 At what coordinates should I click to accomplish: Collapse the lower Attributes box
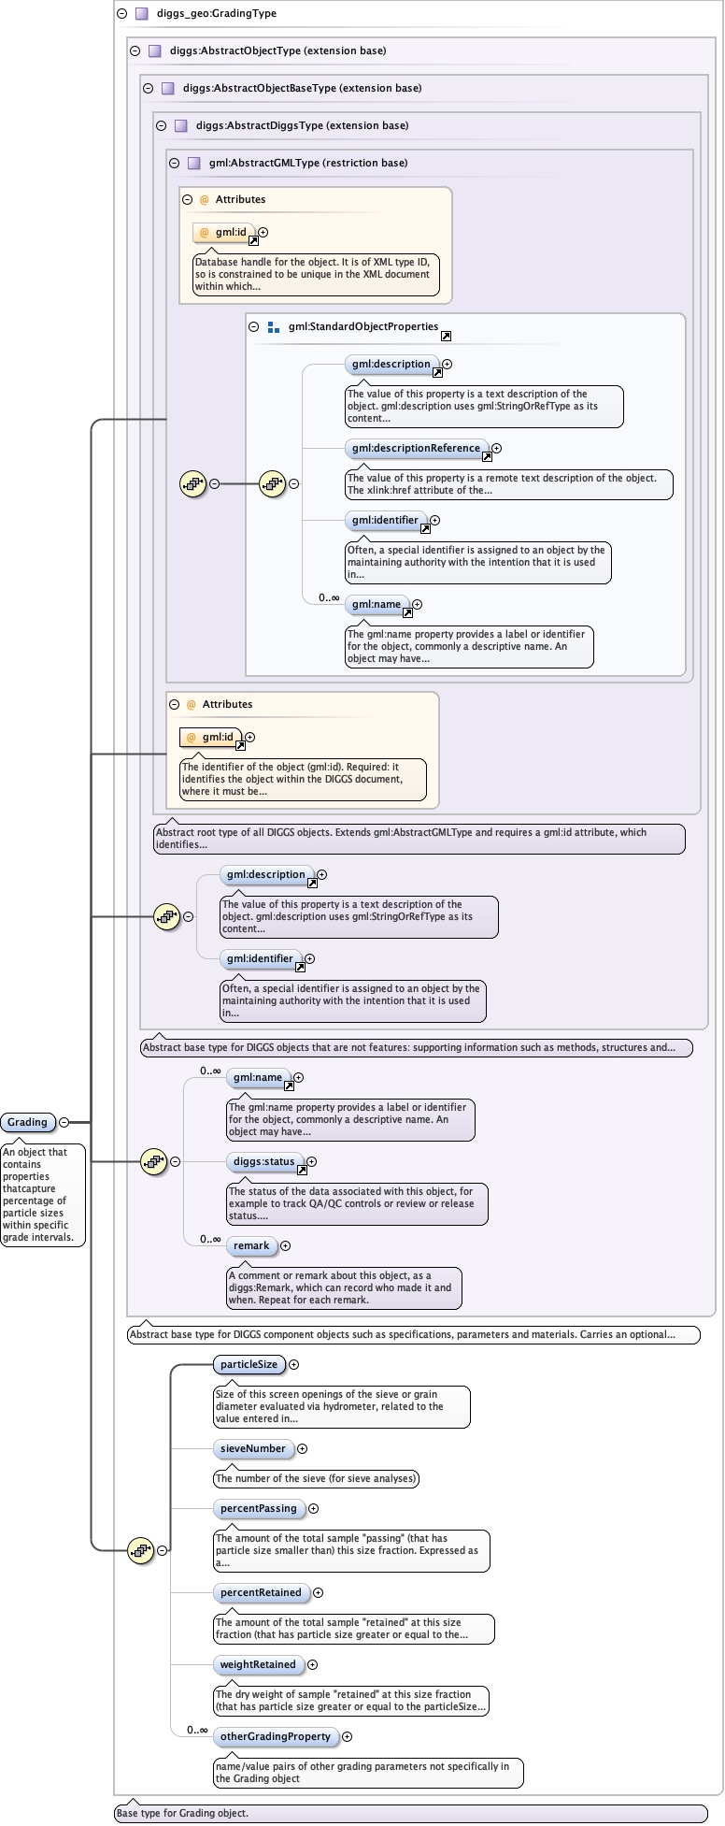tap(174, 705)
